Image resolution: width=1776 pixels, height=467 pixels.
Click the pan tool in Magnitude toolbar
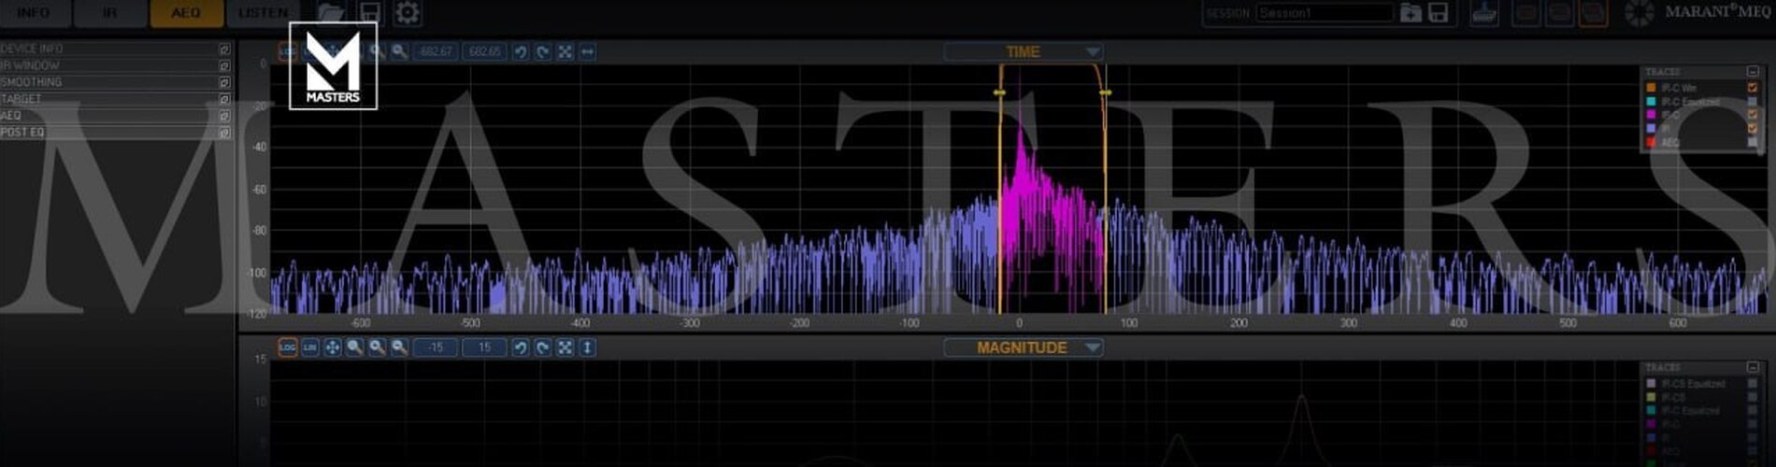click(x=332, y=347)
